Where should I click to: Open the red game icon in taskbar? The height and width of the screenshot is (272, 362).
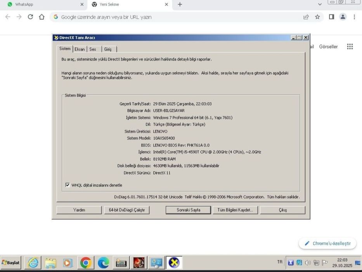(x=139, y=263)
